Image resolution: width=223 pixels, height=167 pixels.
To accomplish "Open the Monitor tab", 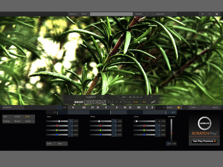I will [19, 121].
